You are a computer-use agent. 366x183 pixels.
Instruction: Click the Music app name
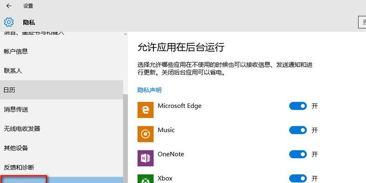166,130
